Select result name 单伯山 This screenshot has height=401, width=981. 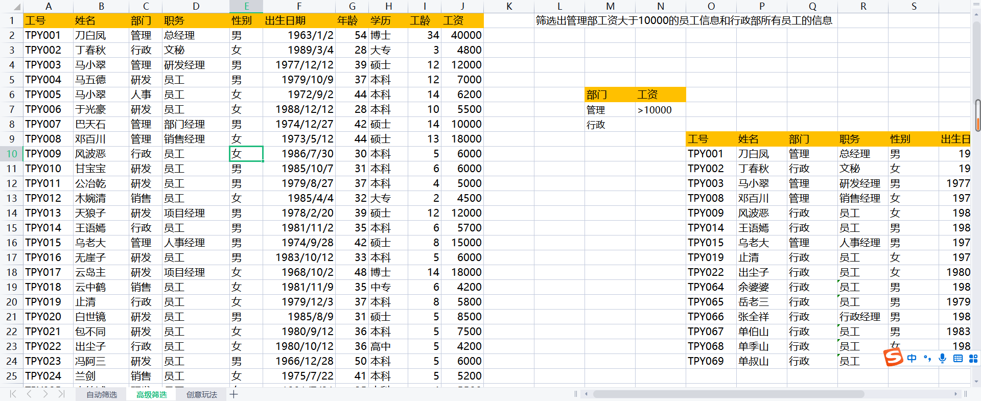click(x=762, y=332)
